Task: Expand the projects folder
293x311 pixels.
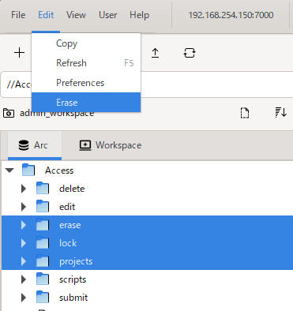Action: coord(24,261)
